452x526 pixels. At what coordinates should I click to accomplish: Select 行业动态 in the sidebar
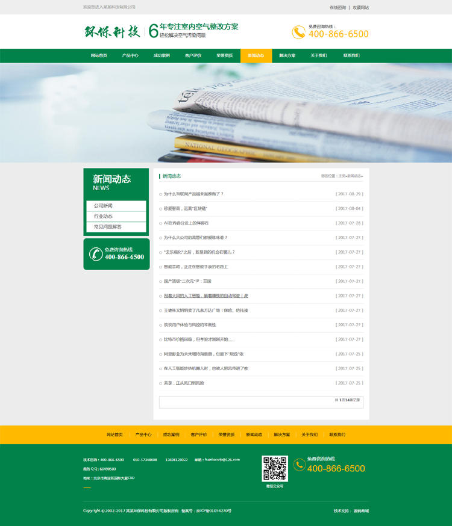(x=116, y=217)
